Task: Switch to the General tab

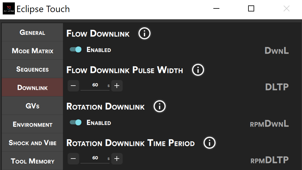Action: [x=32, y=33]
